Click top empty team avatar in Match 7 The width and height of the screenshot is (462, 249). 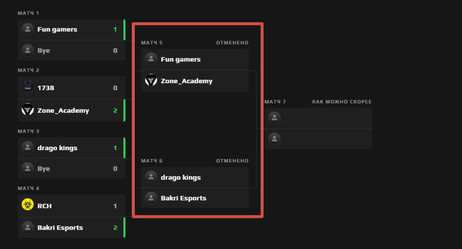(274, 118)
